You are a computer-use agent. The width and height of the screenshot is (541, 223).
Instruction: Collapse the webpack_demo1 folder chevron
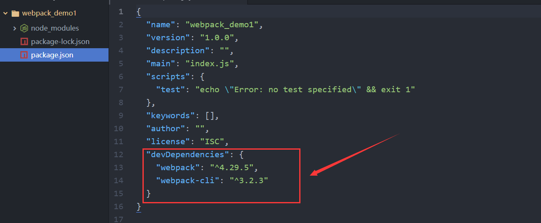click(5, 13)
